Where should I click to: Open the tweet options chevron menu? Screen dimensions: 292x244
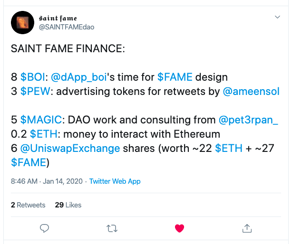click(x=277, y=17)
